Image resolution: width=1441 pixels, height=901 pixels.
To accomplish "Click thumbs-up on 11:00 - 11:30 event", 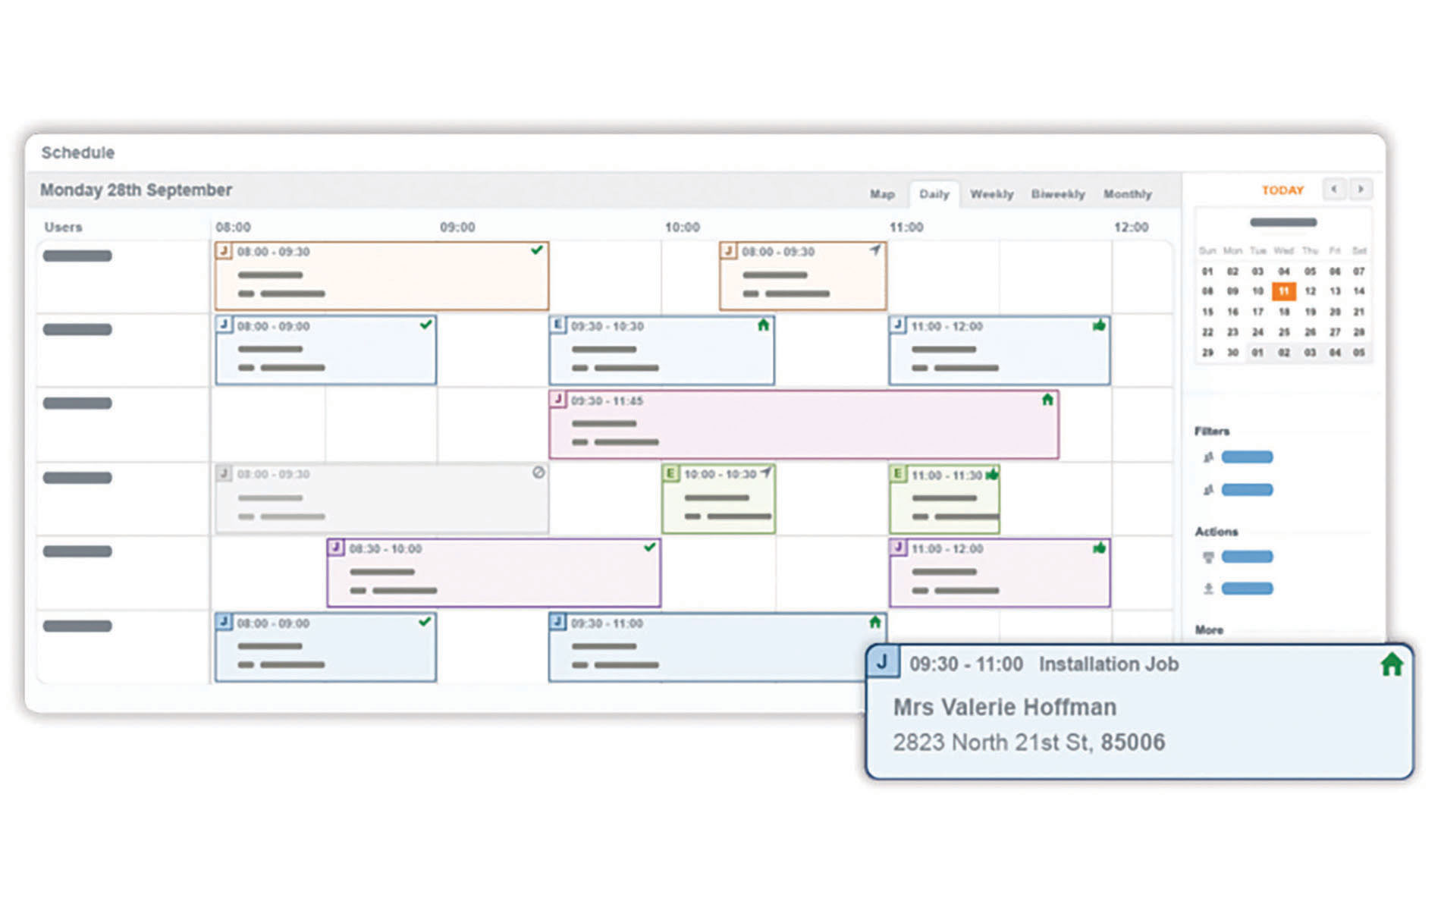I will point(992,474).
